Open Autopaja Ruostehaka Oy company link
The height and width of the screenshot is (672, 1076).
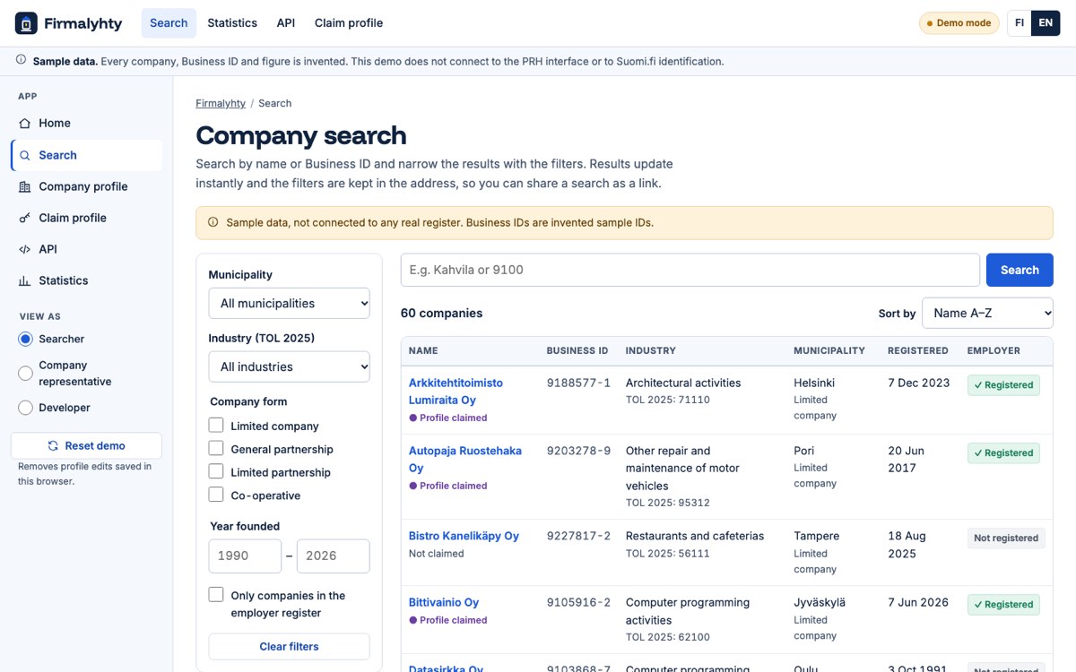(464, 460)
